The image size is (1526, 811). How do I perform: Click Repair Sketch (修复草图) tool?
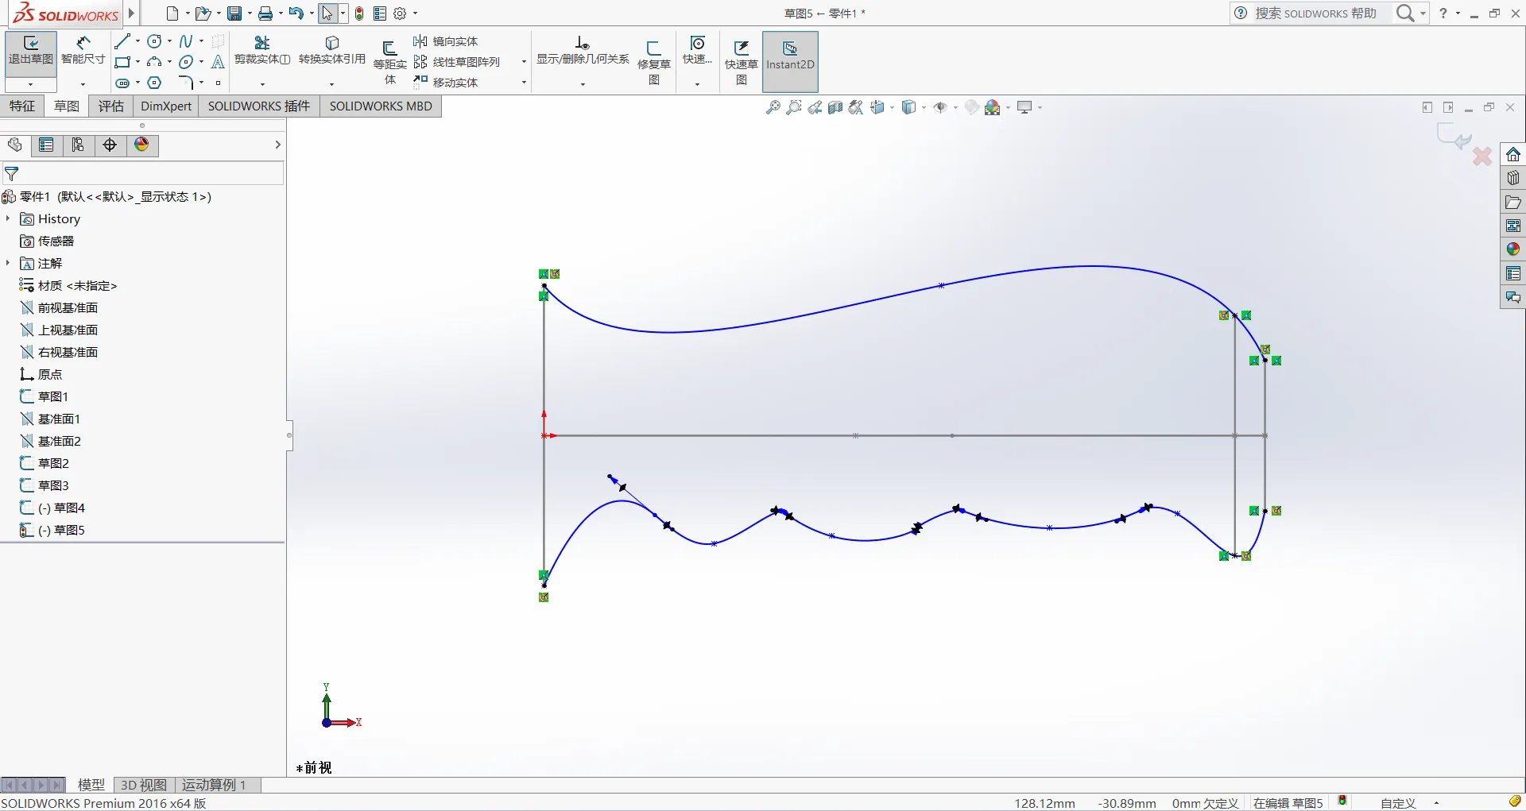(654, 62)
